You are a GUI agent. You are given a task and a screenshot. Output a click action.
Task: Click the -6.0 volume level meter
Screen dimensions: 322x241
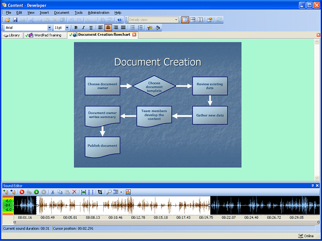click(8, 205)
